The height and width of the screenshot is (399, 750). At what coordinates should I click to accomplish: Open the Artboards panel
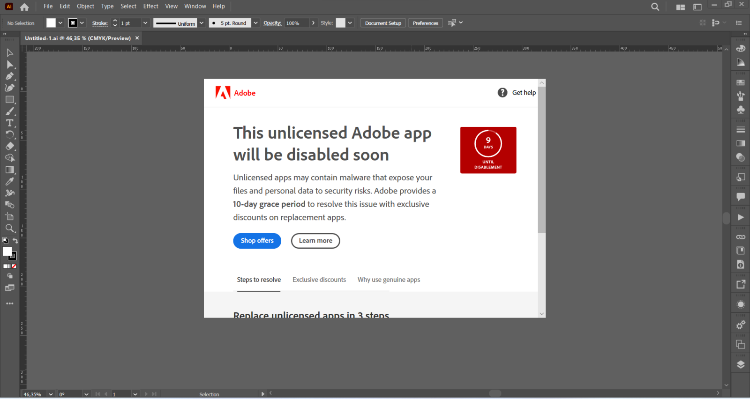coord(741,345)
